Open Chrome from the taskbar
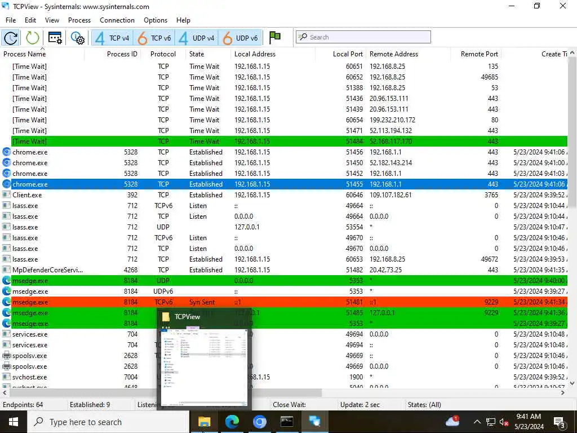The width and height of the screenshot is (577, 433). [x=259, y=422]
